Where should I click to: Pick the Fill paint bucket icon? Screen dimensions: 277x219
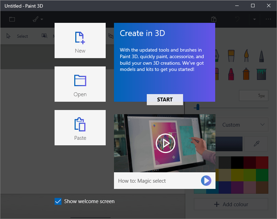coord(261,74)
